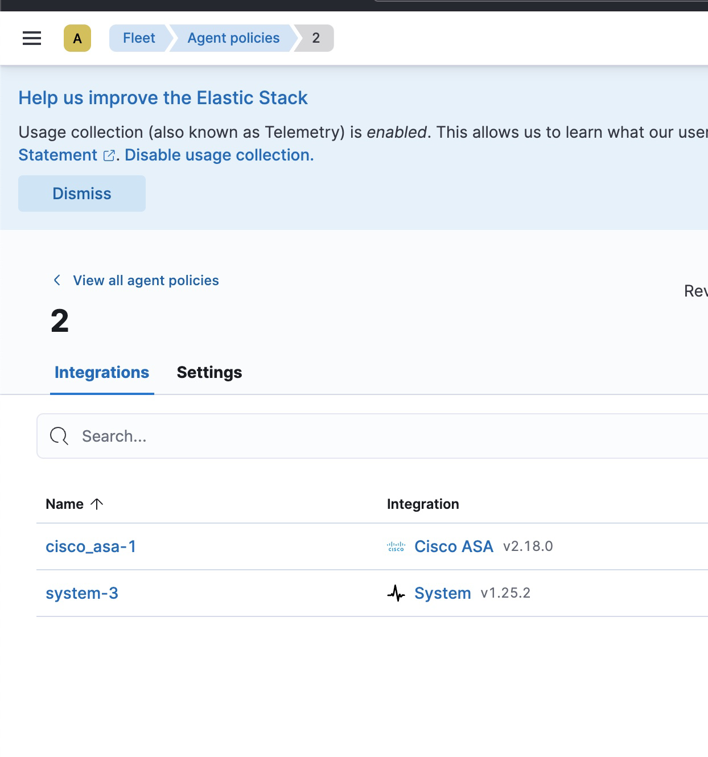This screenshot has width=708, height=757.
Task: Click Agent policies in the breadcrumb
Action: (233, 38)
